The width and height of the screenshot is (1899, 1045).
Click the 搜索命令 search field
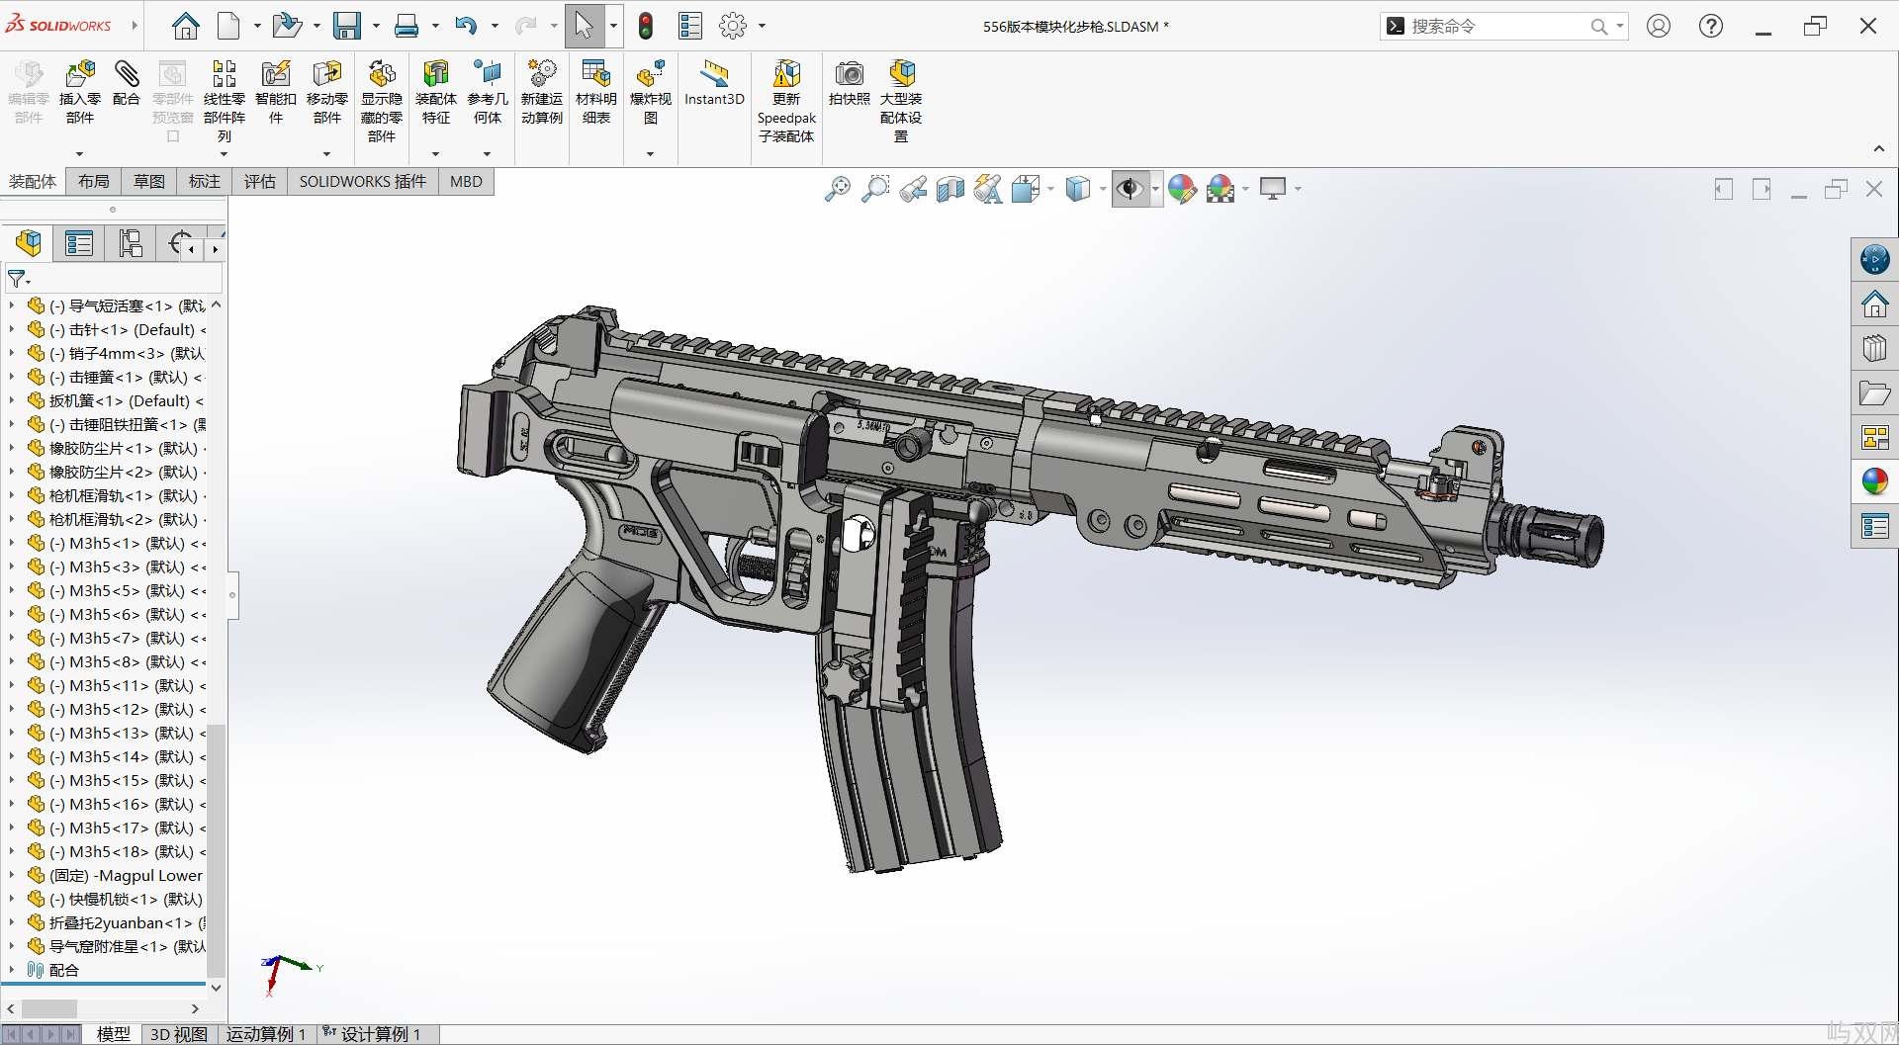(1493, 27)
